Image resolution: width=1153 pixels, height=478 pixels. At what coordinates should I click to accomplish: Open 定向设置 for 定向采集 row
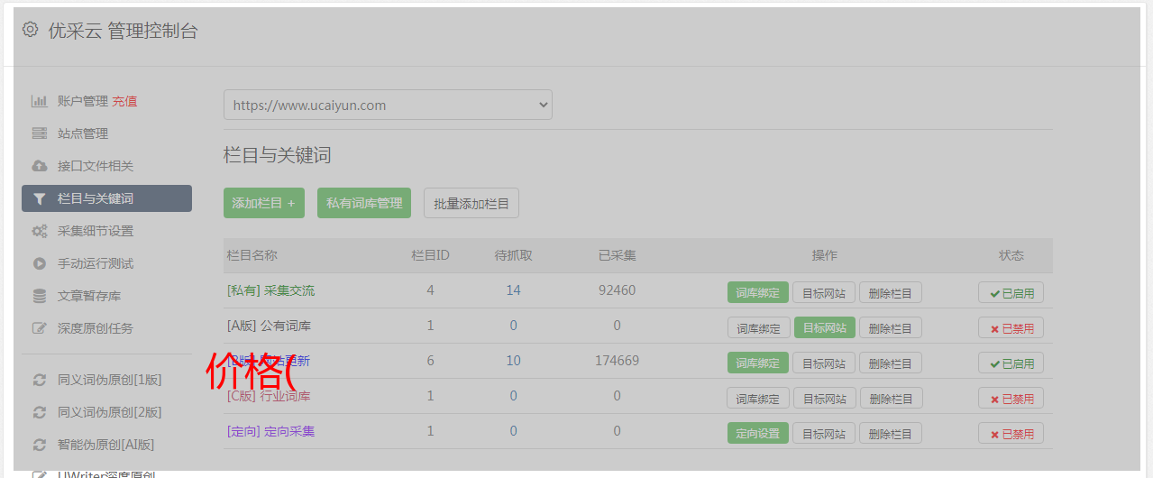click(x=758, y=433)
